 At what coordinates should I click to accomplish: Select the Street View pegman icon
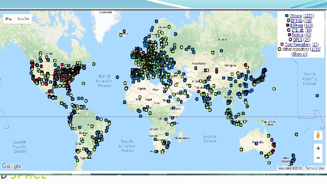click(318, 135)
